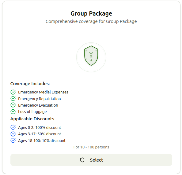Click the Select button for Group Package

91,160
